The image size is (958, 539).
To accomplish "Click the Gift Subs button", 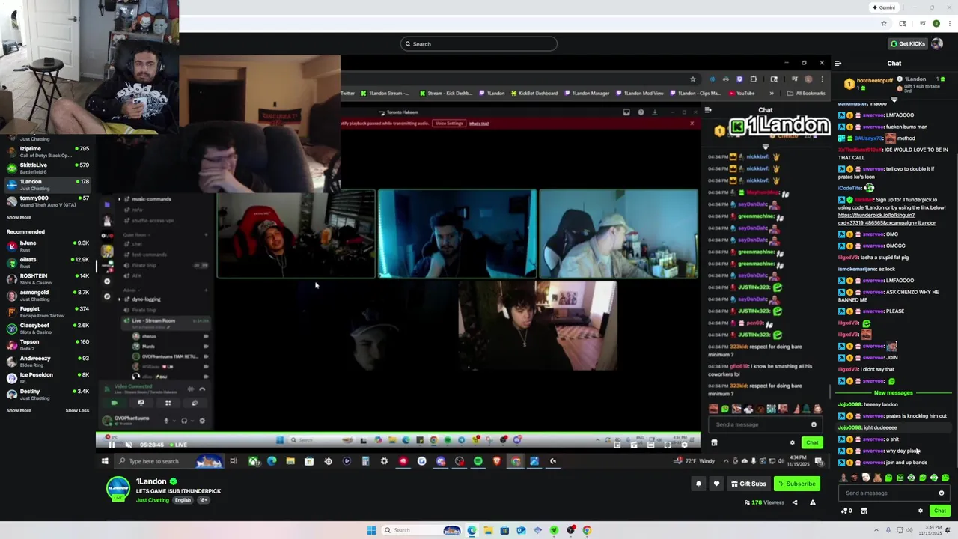I will pyautogui.click(x=748, y=484).
